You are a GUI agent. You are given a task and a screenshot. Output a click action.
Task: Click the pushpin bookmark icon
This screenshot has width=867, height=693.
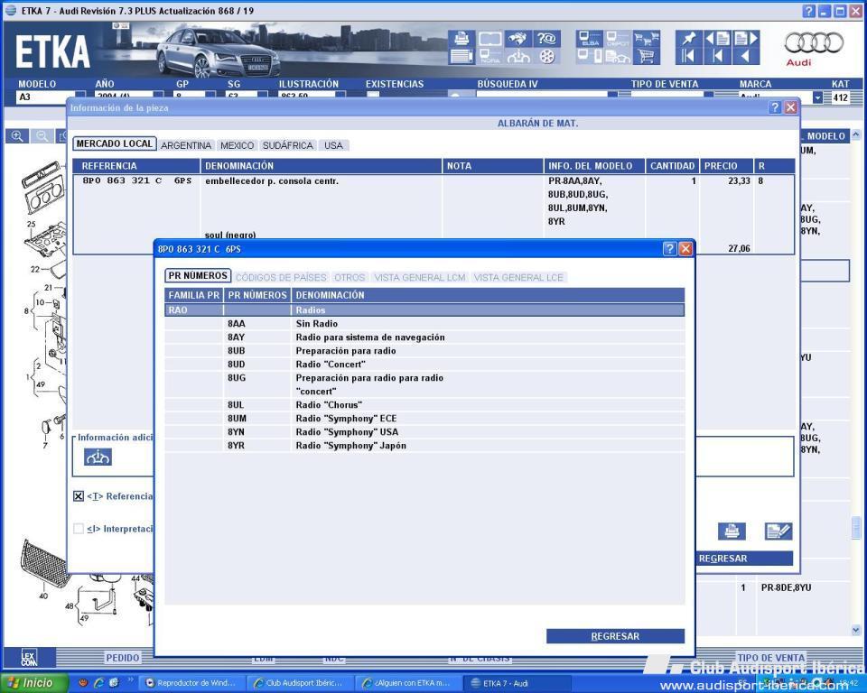pos(688,39)
